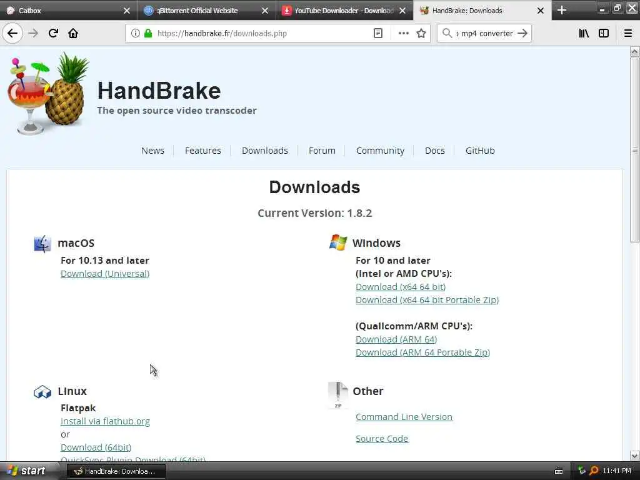Click the HandBrake title heading
640x480 pixels.
[x=159, y=91]
